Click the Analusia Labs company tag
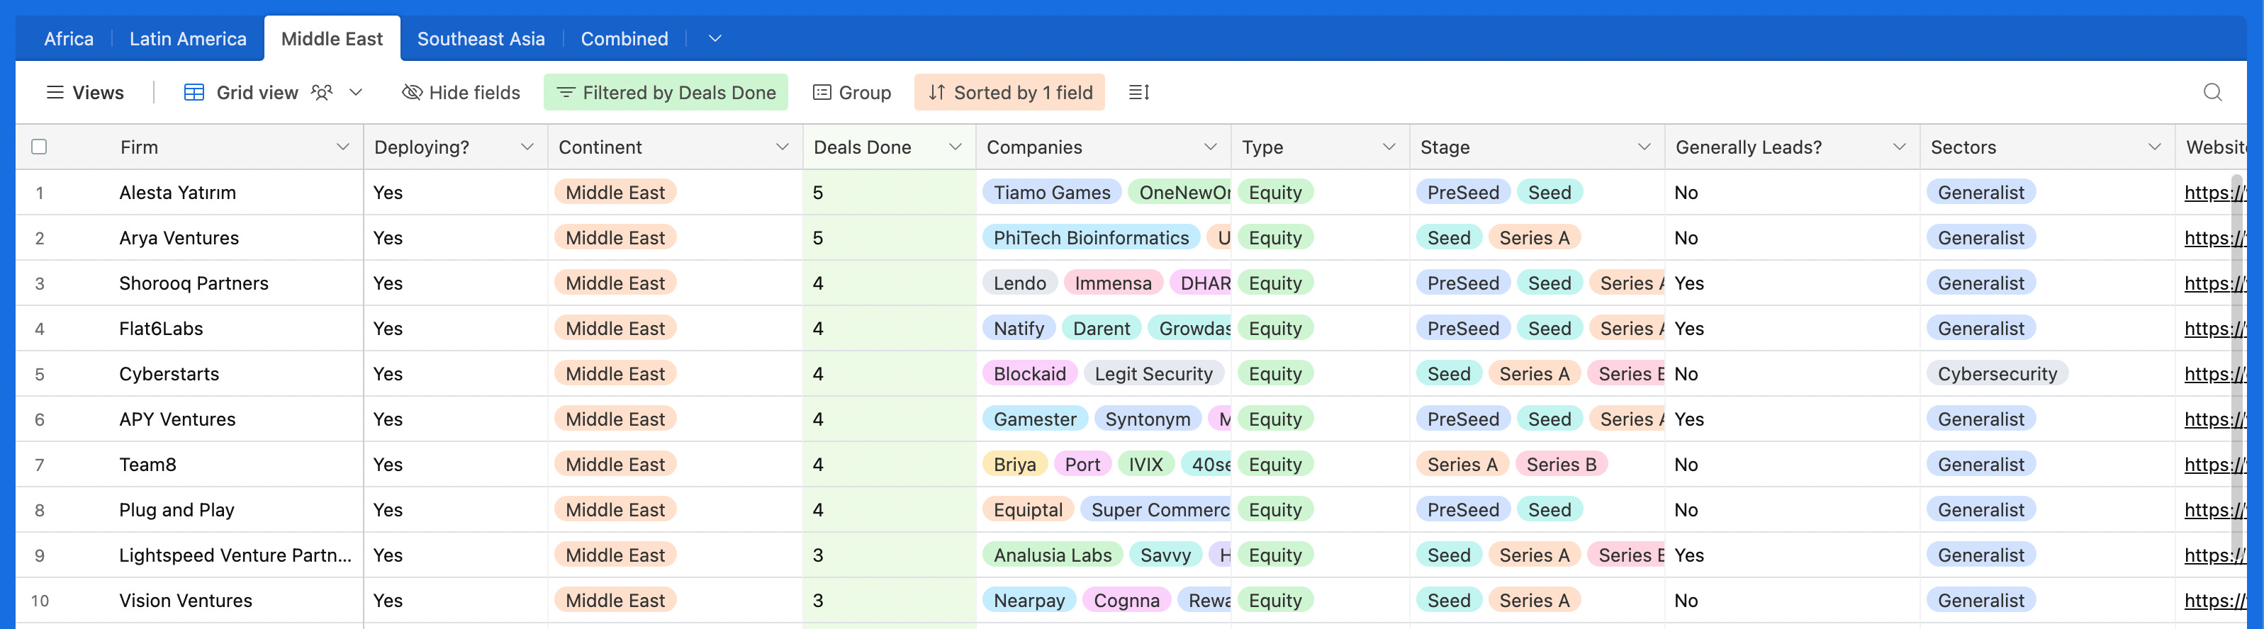Image resolution: width=2264 pixels, height=629 pixels. click(x=1052, y=555)
